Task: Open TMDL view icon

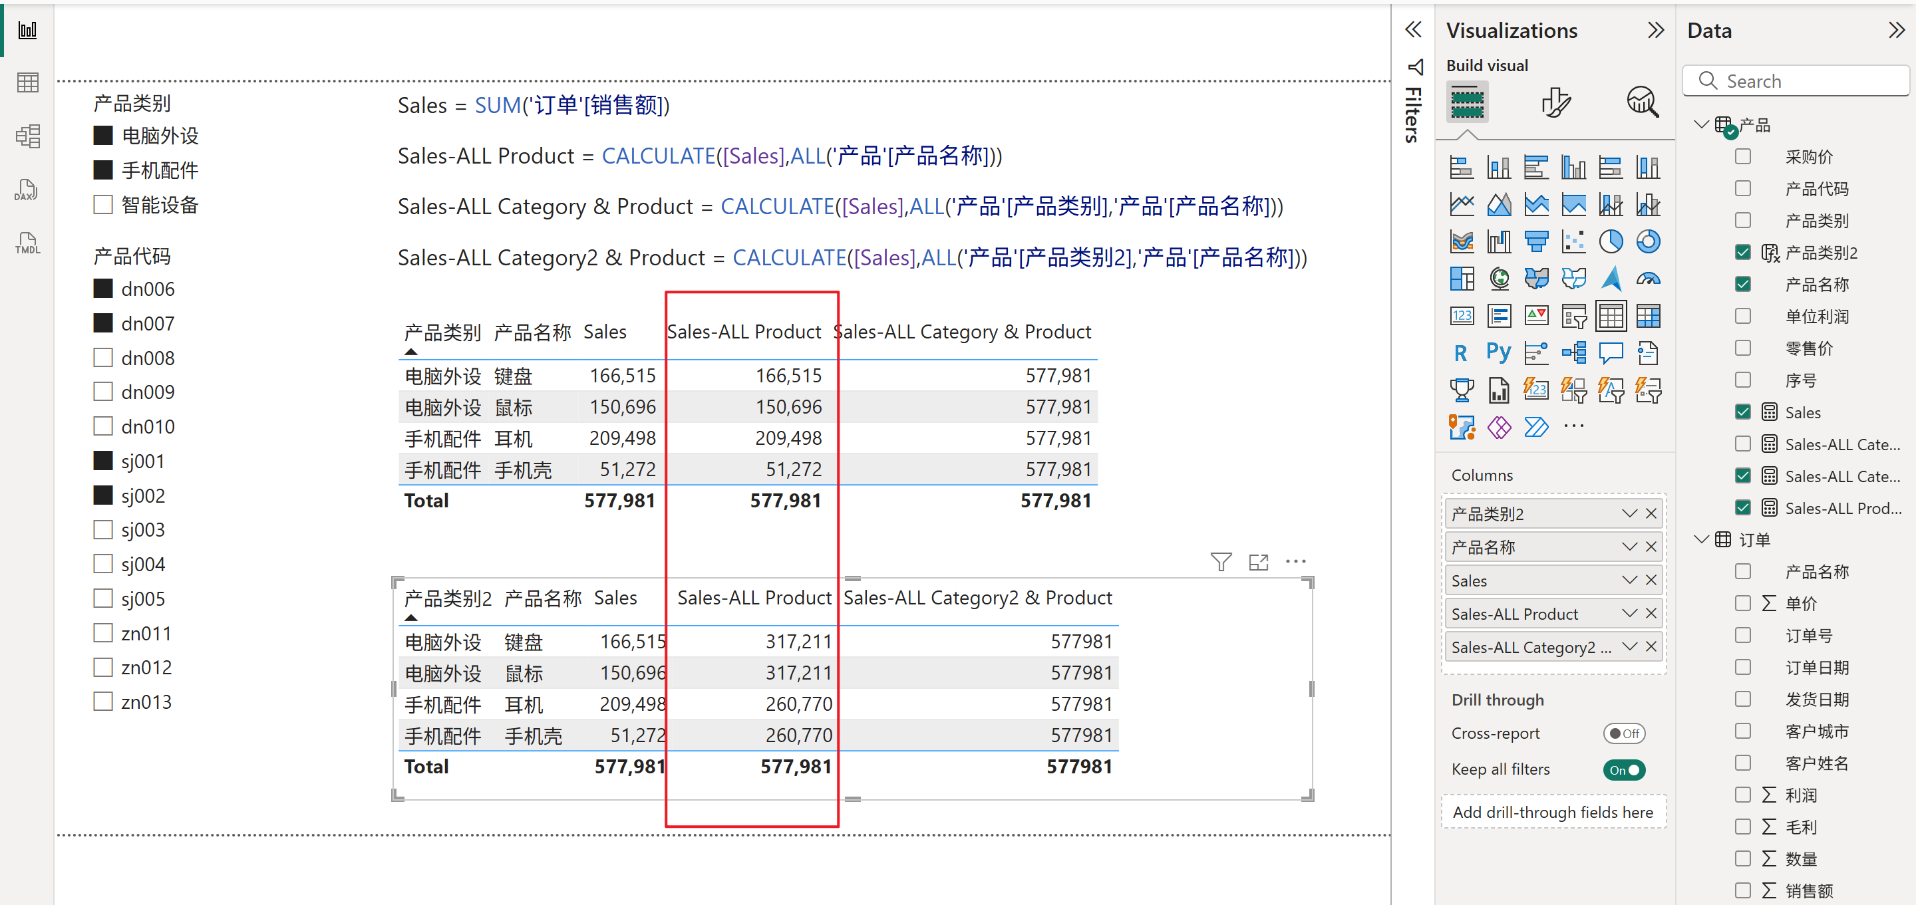Action: coord(27,243)
